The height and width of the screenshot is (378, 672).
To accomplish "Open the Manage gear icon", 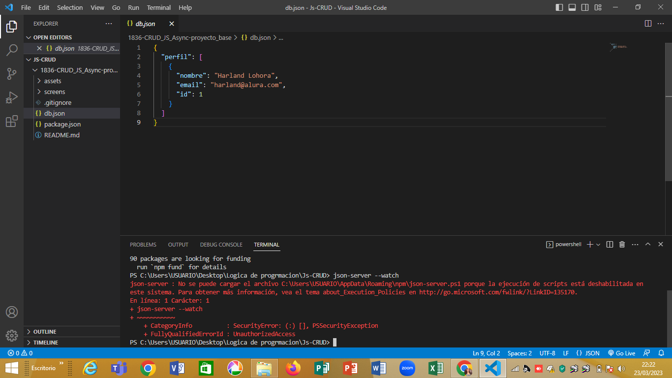I will click(12, 336).
